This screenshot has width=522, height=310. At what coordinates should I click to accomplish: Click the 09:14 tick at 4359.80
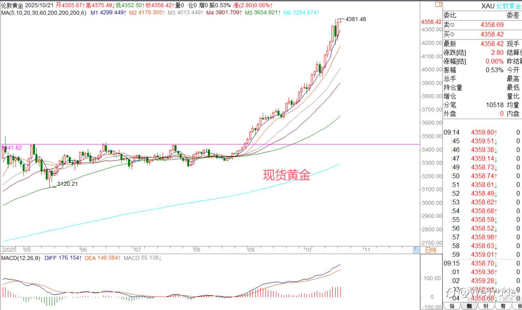tap(482, 132)
